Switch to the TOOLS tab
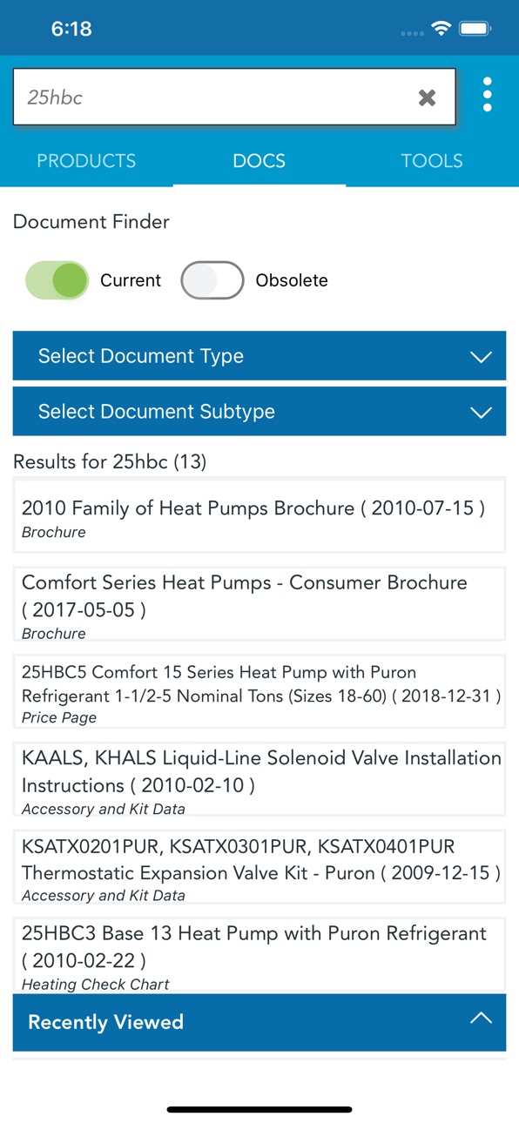This screenshot has height=1123, width=519. coord(432,161)
